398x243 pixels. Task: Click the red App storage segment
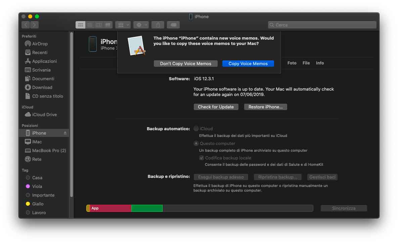click(111, 208)
